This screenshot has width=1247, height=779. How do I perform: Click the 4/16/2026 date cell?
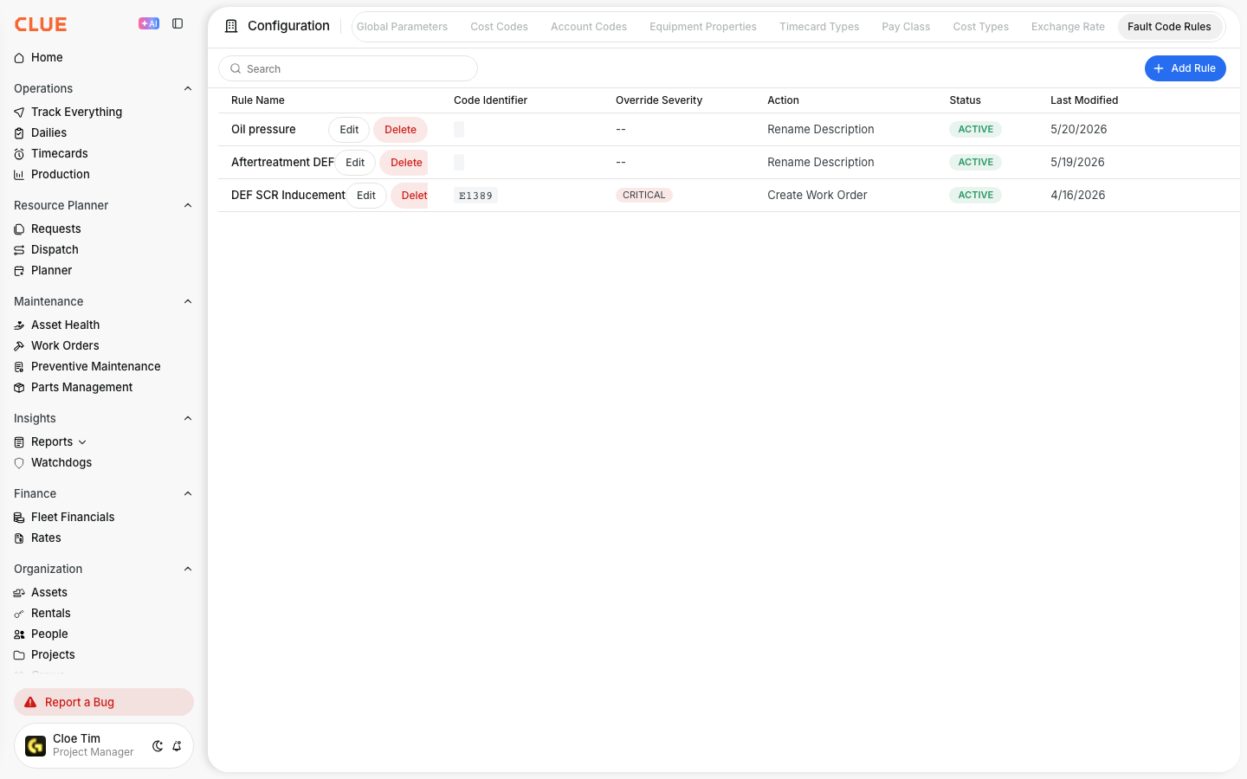(x=1078, y=196)
